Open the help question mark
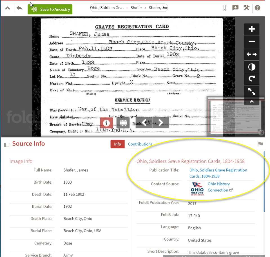This screenshot has height=257, width=270. click(x=257, y=8)
